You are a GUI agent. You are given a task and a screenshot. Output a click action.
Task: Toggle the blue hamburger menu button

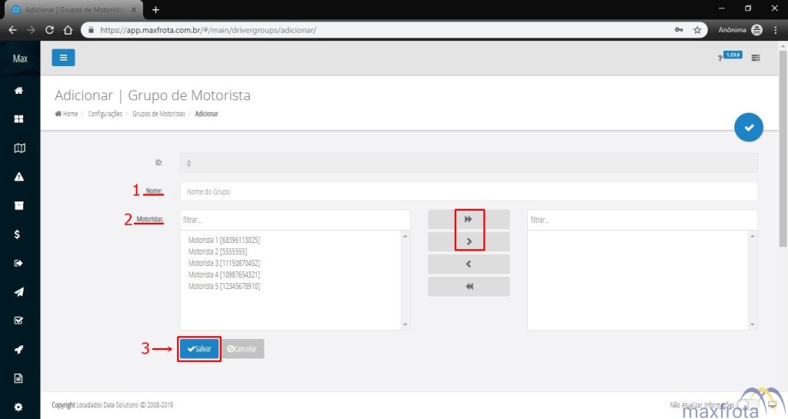[x=63, y=58]
